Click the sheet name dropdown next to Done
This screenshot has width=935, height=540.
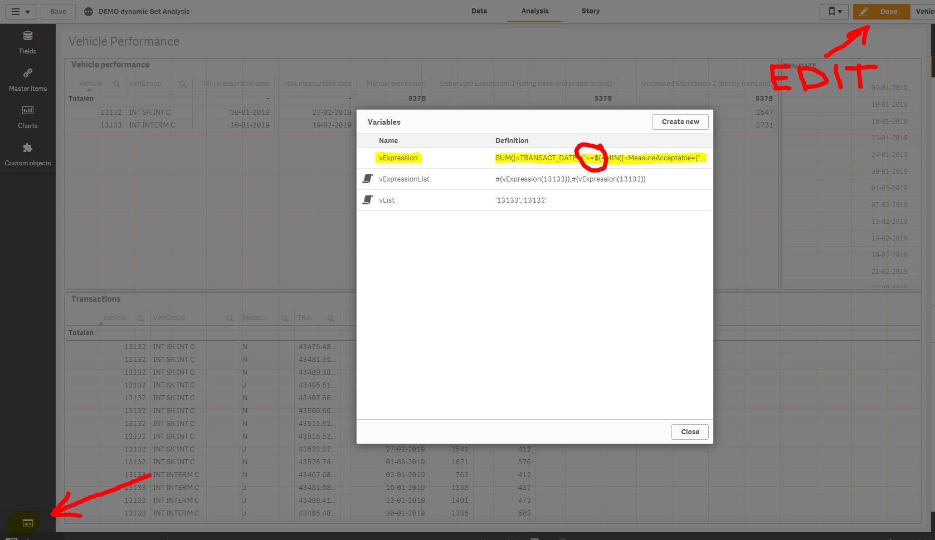click(924, 11)
